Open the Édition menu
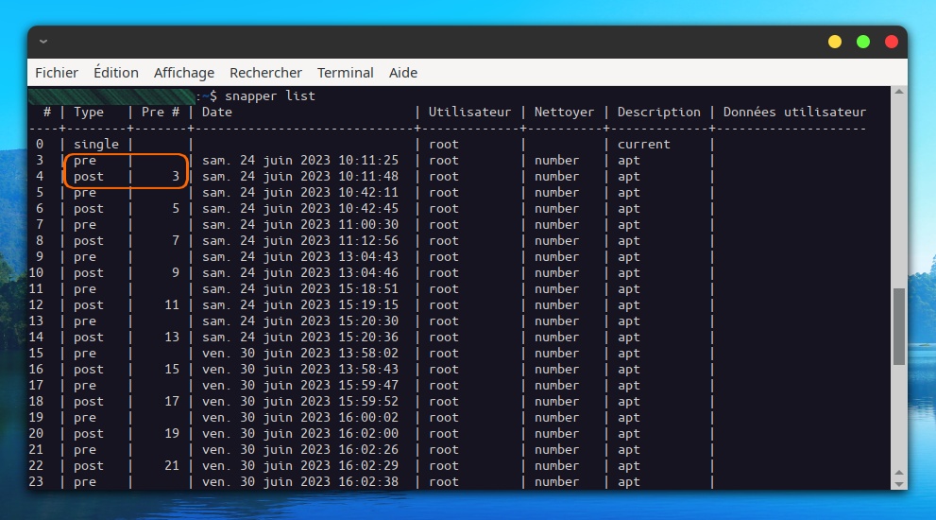The height and width of the screenshot is (520, 936). point(116,73)
